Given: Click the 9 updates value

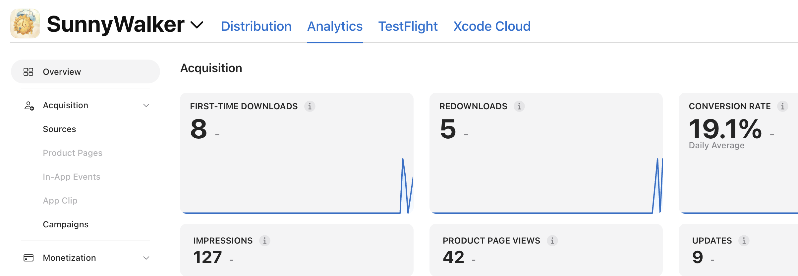Looking at the screenshot, I should click(698, 257).
